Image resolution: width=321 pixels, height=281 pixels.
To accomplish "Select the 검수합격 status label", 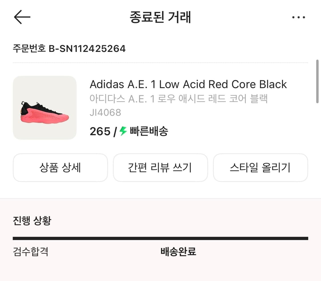I will [x=31, y=252].
